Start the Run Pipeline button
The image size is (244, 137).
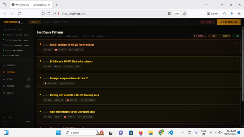coord(229,22)
